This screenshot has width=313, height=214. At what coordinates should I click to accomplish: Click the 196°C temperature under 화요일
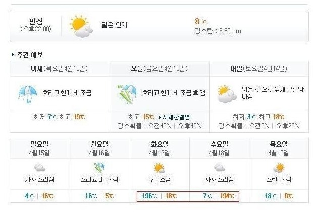tap(149, 196)
